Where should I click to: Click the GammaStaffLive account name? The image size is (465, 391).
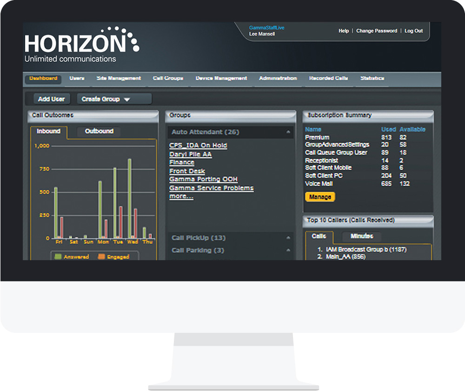click(x=266, y=27)
